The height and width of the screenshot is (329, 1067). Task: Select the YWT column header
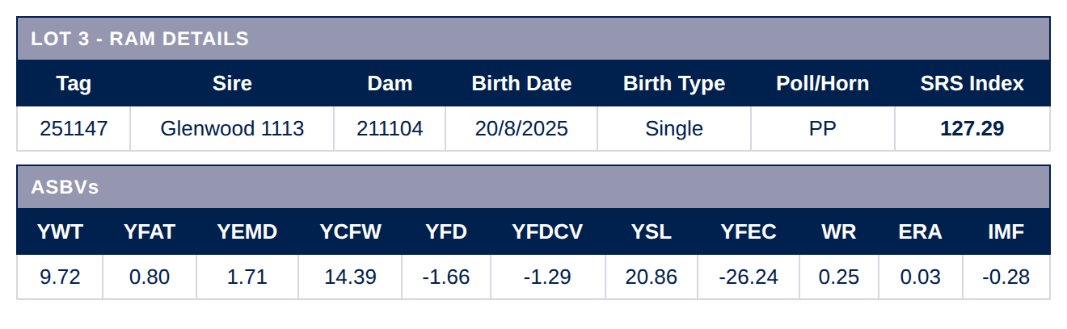60,232
